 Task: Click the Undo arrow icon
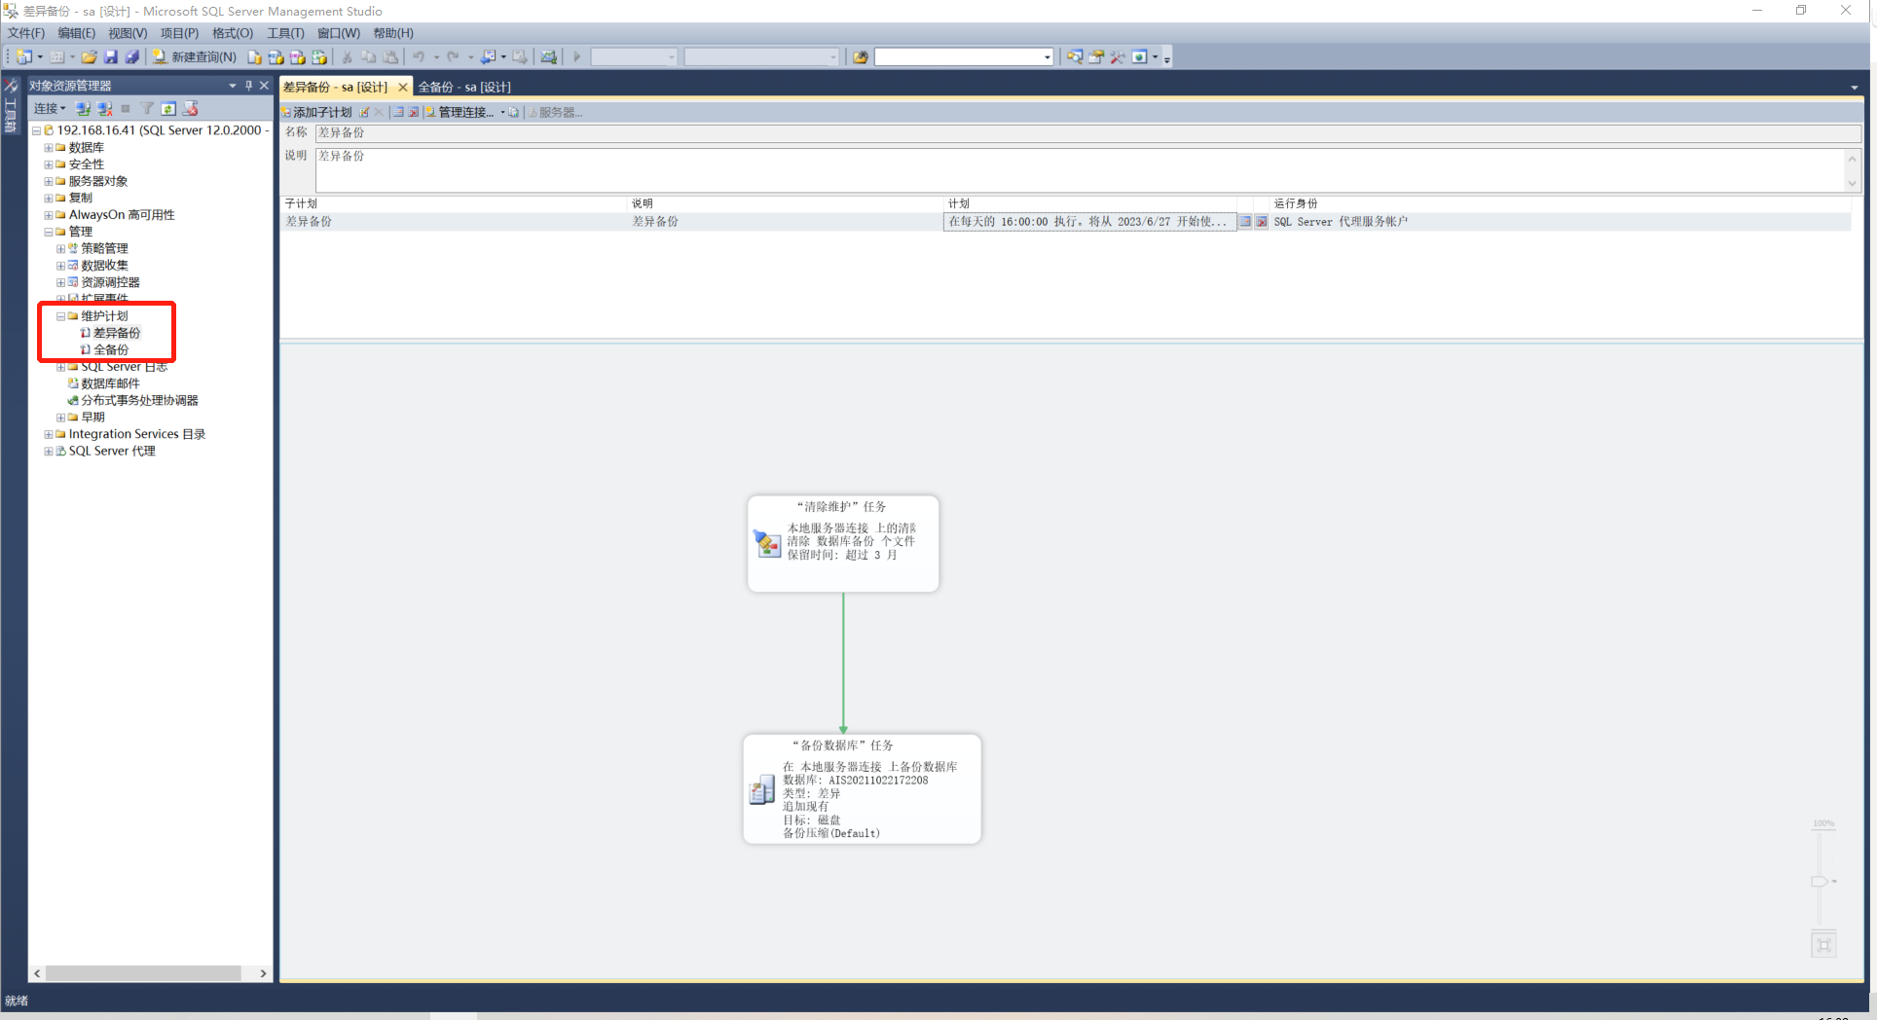click(419, 57)
